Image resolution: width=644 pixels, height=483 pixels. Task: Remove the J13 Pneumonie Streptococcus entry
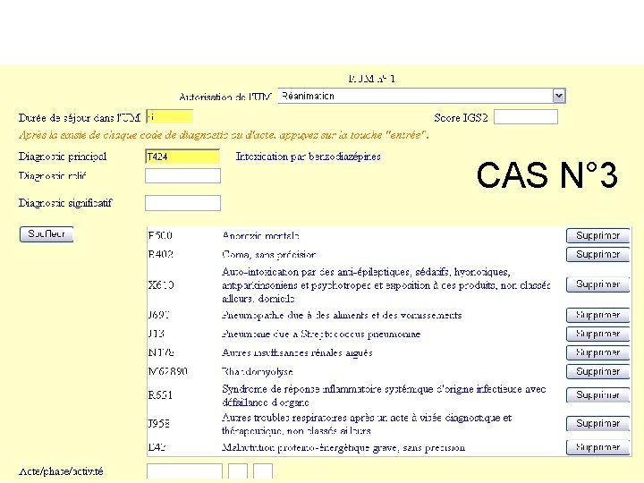tap(597, 334)
